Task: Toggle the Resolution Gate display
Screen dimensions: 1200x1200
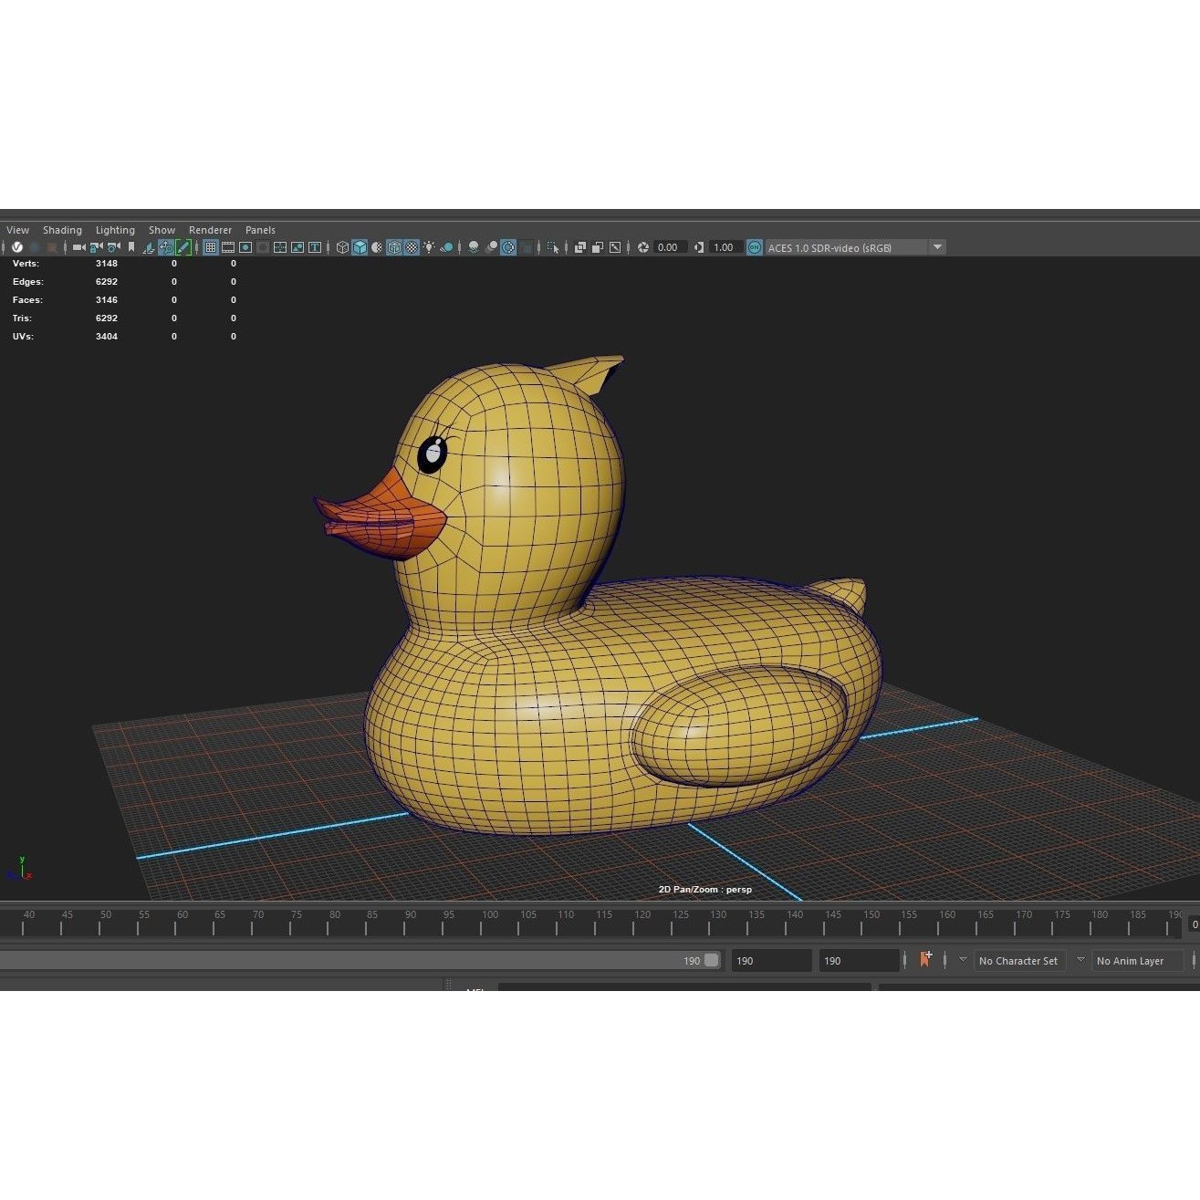Action: coord(245,247)
